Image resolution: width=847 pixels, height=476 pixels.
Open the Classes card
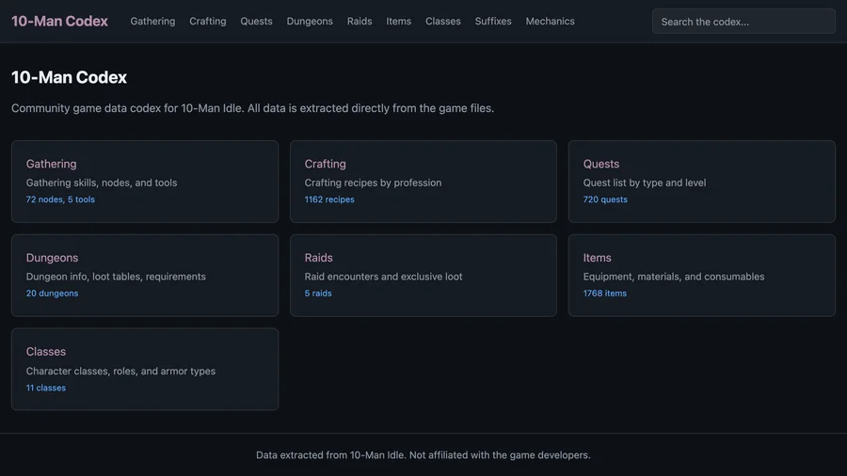point(145,369)
